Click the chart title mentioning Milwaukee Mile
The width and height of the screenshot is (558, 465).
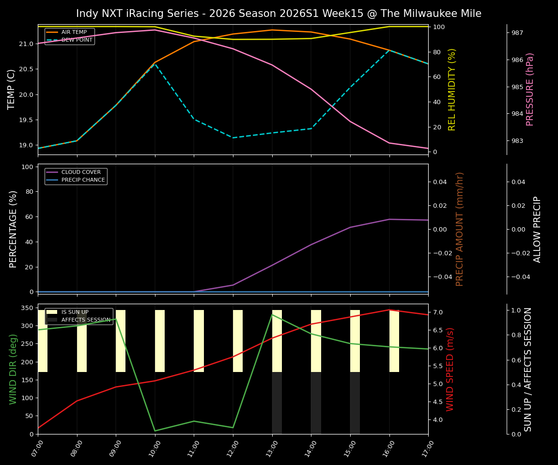[x=279, y=14]
